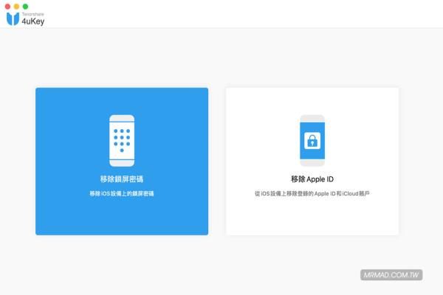The height and width of the screenshot is (295, 443).
Task: Click the padlock phone icon for Apple ID
Action: (312, 141)
